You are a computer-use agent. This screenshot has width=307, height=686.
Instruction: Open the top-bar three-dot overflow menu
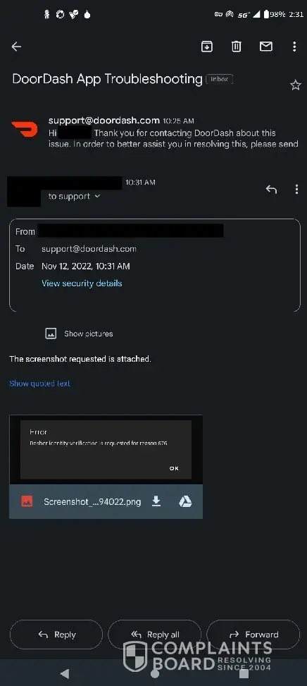click(294, 47)
